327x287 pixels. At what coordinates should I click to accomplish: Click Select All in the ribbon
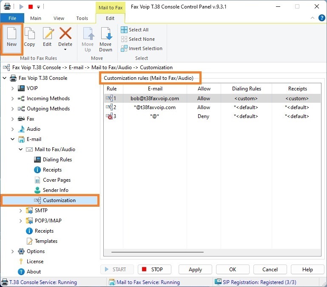135,30
